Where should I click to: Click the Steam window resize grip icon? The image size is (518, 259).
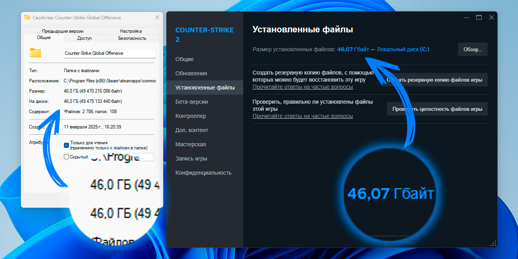493,243
